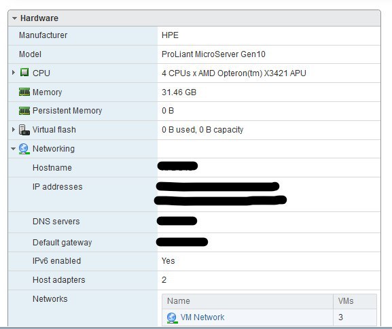Sort by the Name column header
Screen dimensions: 392x329
point(247,301)
